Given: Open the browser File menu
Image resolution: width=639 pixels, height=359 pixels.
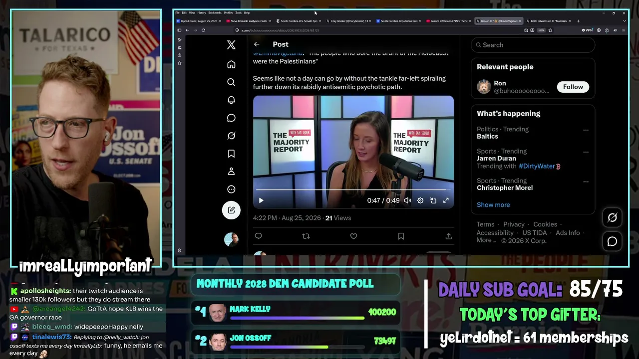Looking at the screenshot, I should point(177,12).
